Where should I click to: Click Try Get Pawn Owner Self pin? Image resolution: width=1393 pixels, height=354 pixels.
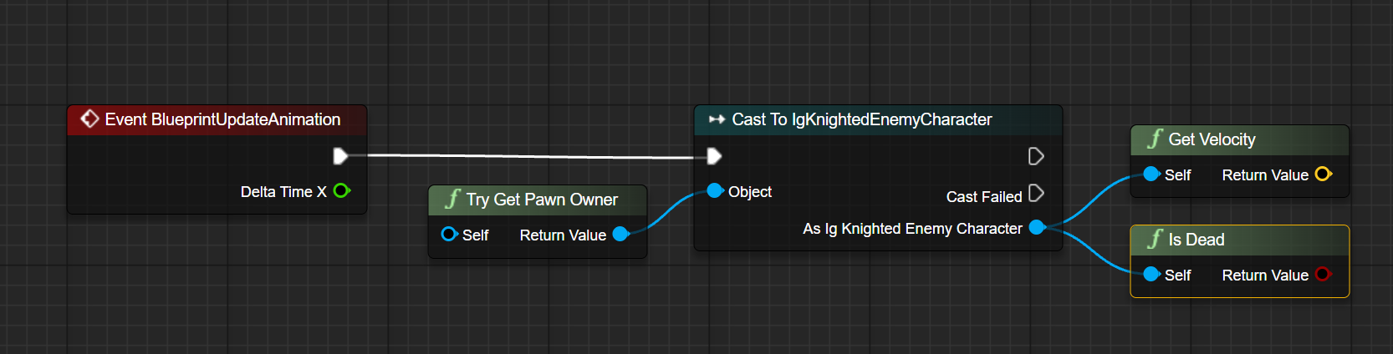pyautogui.click(x=449, y=235)
